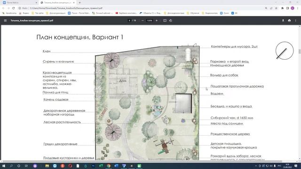The height and width of the screenshot is (169, 301).
Task: Open the PDF viewer sidebar menu
Action: tap(5, 21)
